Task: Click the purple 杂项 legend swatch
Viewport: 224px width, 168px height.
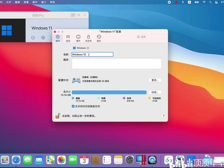Action: [124, 98]
